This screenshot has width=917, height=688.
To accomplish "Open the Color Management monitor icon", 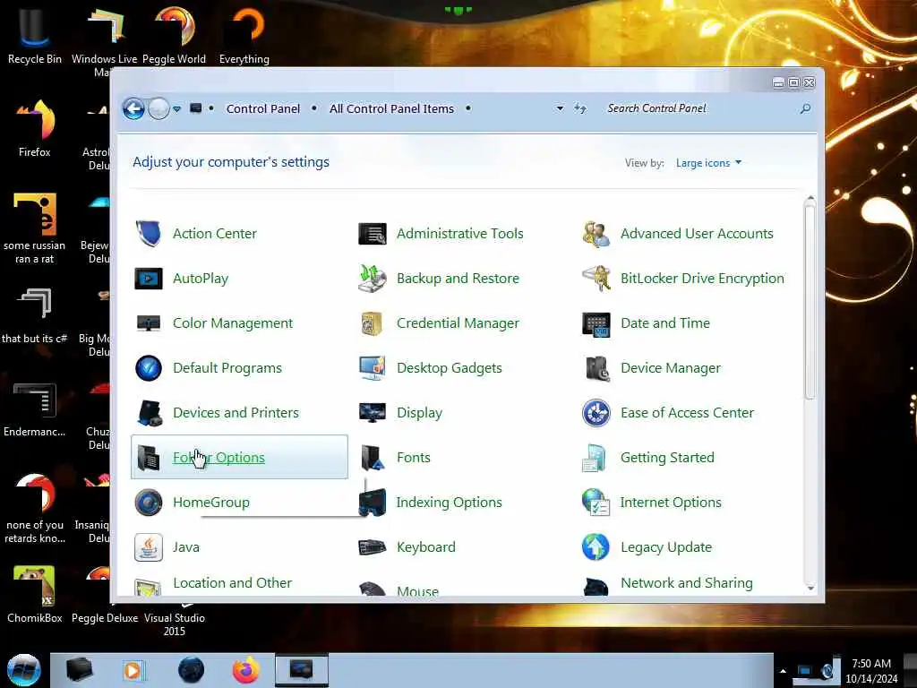I will 149,322.
